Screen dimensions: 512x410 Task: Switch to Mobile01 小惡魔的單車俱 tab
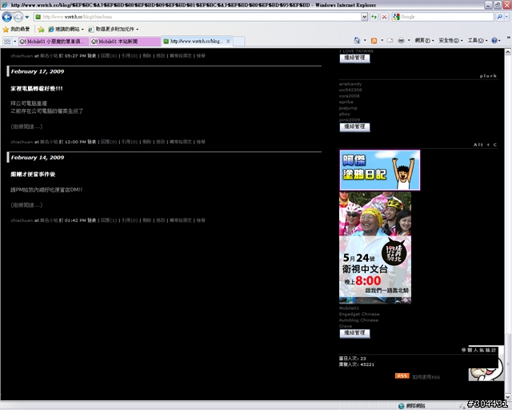tap(54, 41)
